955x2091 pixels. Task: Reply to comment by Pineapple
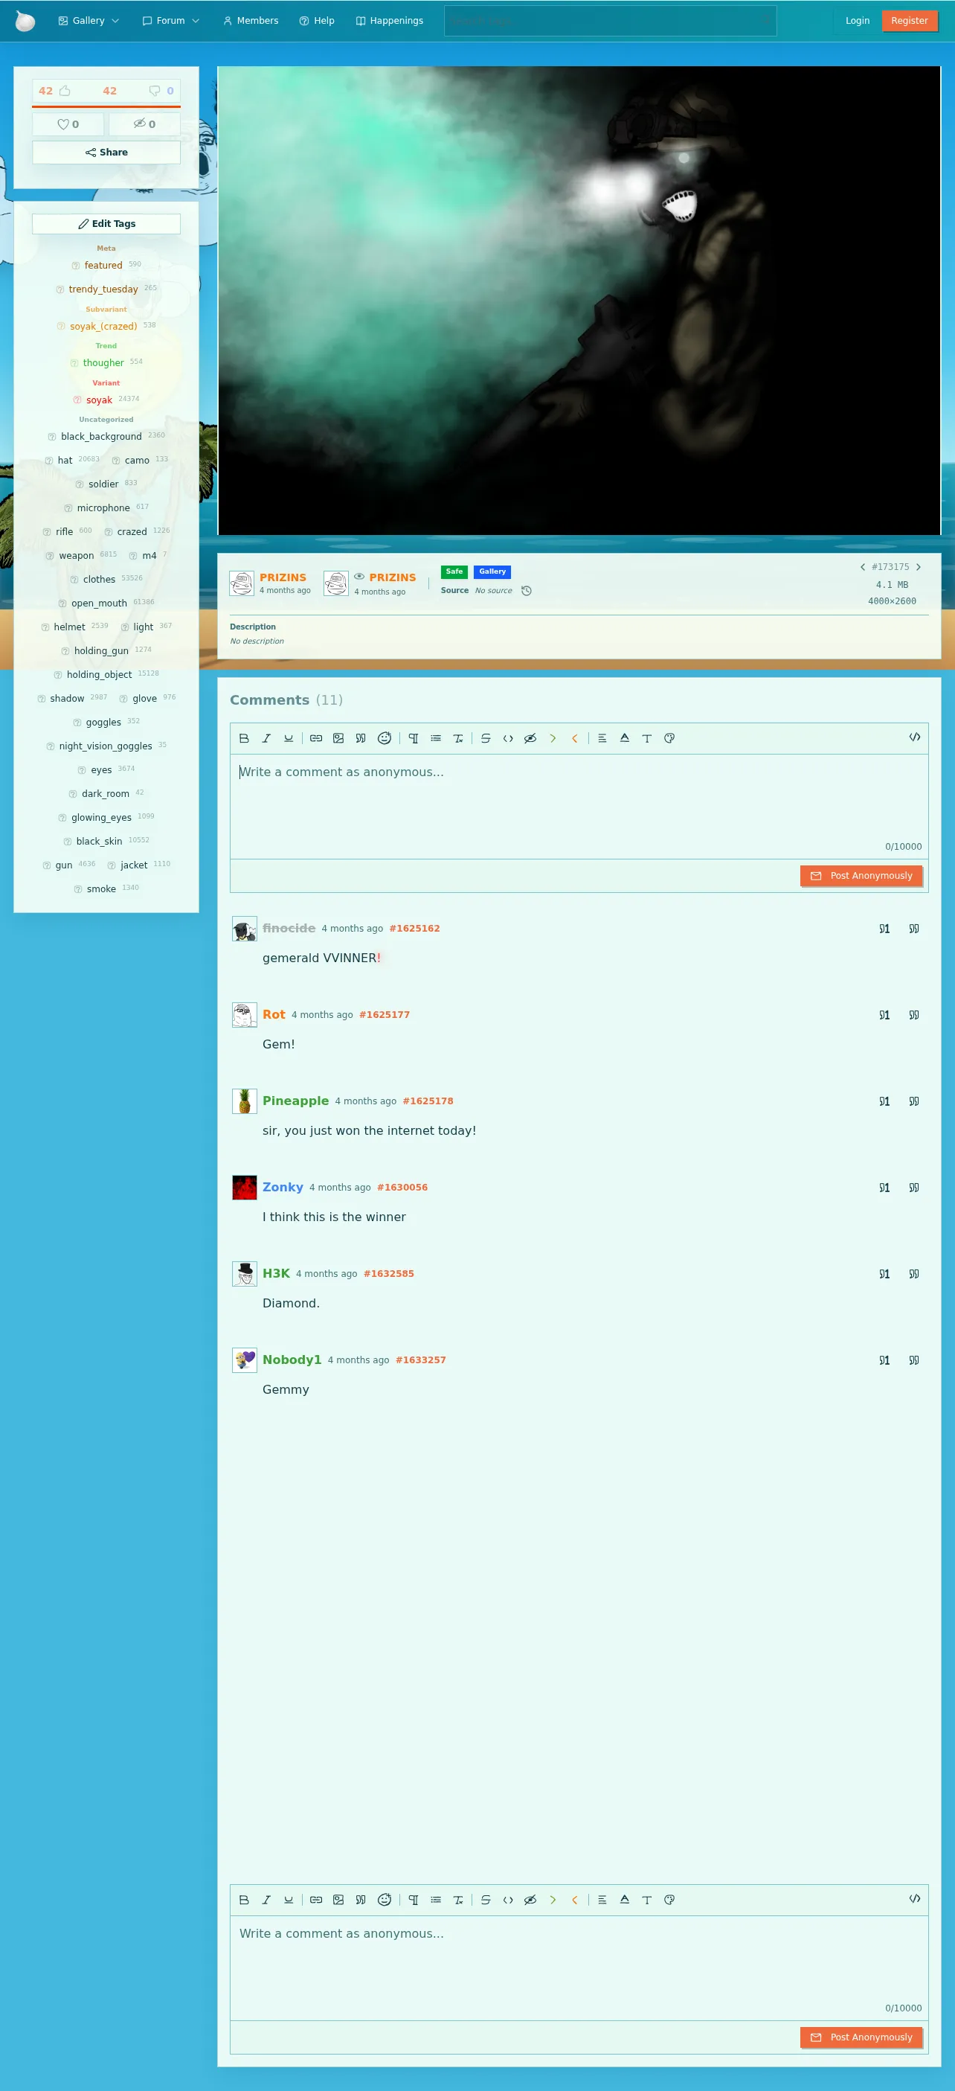coord(884,1101)
